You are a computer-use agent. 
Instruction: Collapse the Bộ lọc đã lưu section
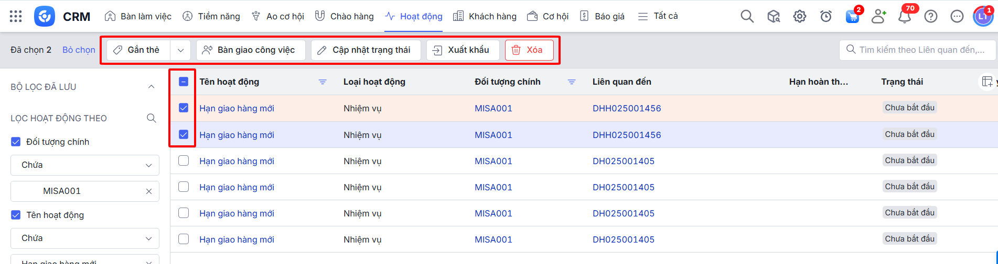point(151,87)
